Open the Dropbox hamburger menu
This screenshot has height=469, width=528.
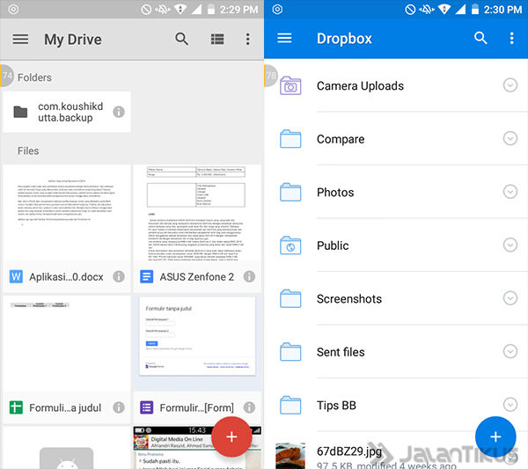coord(284,38)
